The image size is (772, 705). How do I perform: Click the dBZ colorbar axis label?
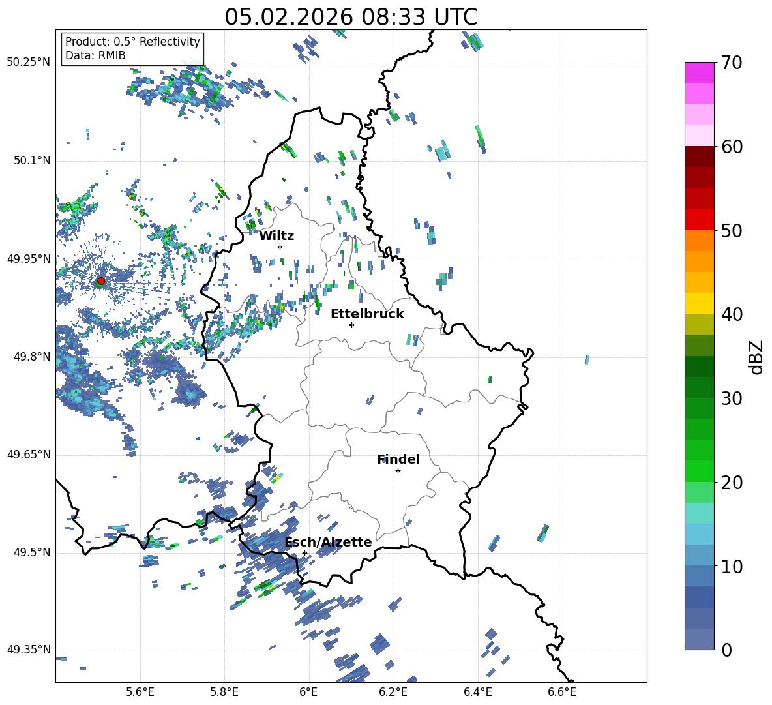(756, 357)
